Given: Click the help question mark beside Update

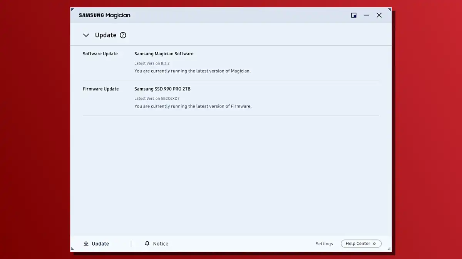Looking at the screenshot, I should [123, 35].
